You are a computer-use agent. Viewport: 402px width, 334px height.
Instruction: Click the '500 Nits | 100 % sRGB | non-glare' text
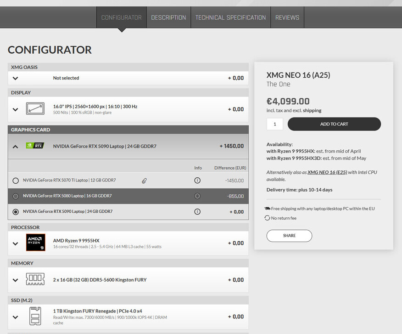coord(82,113)
